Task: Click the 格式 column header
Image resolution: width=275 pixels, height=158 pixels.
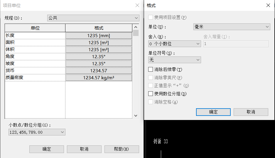Action: coord(99,28)
